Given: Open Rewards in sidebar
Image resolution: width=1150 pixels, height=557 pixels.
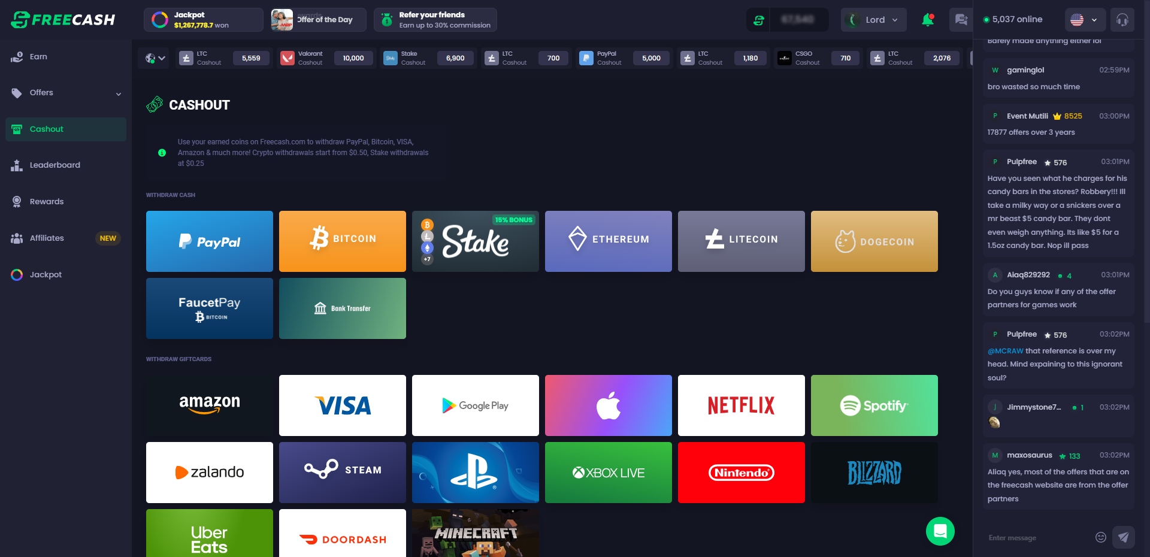Looking at the screenshot, I should point(66,202).
